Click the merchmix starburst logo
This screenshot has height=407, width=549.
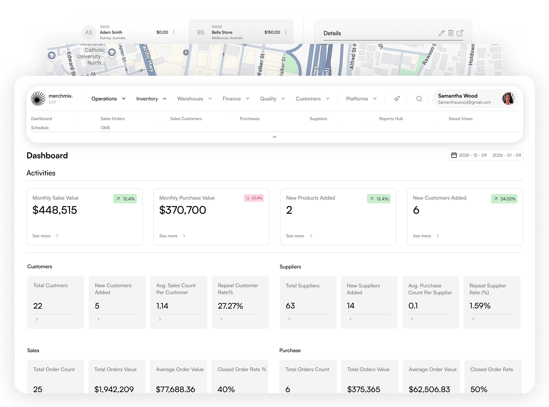point(38,99)
